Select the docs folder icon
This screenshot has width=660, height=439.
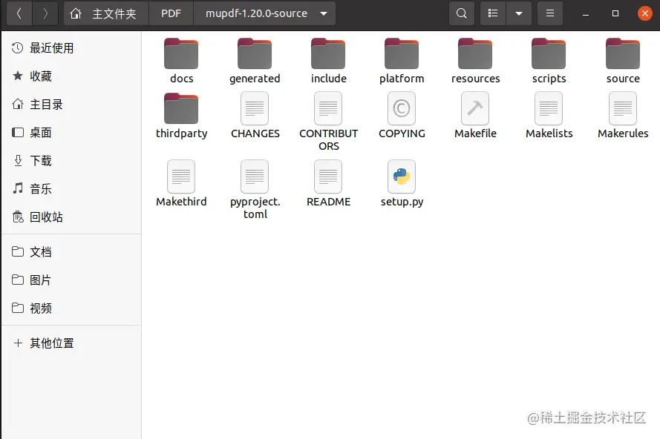pos(181,53)
